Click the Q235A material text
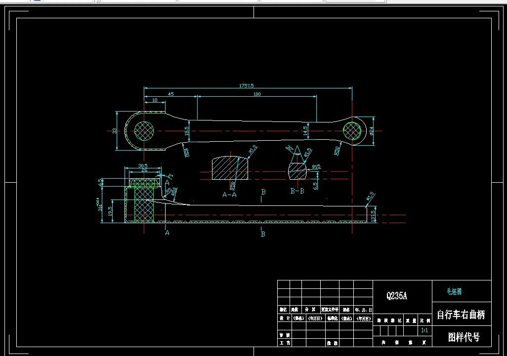 [397, 296]
